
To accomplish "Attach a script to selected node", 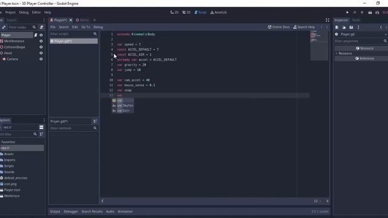I will point(41,27).
